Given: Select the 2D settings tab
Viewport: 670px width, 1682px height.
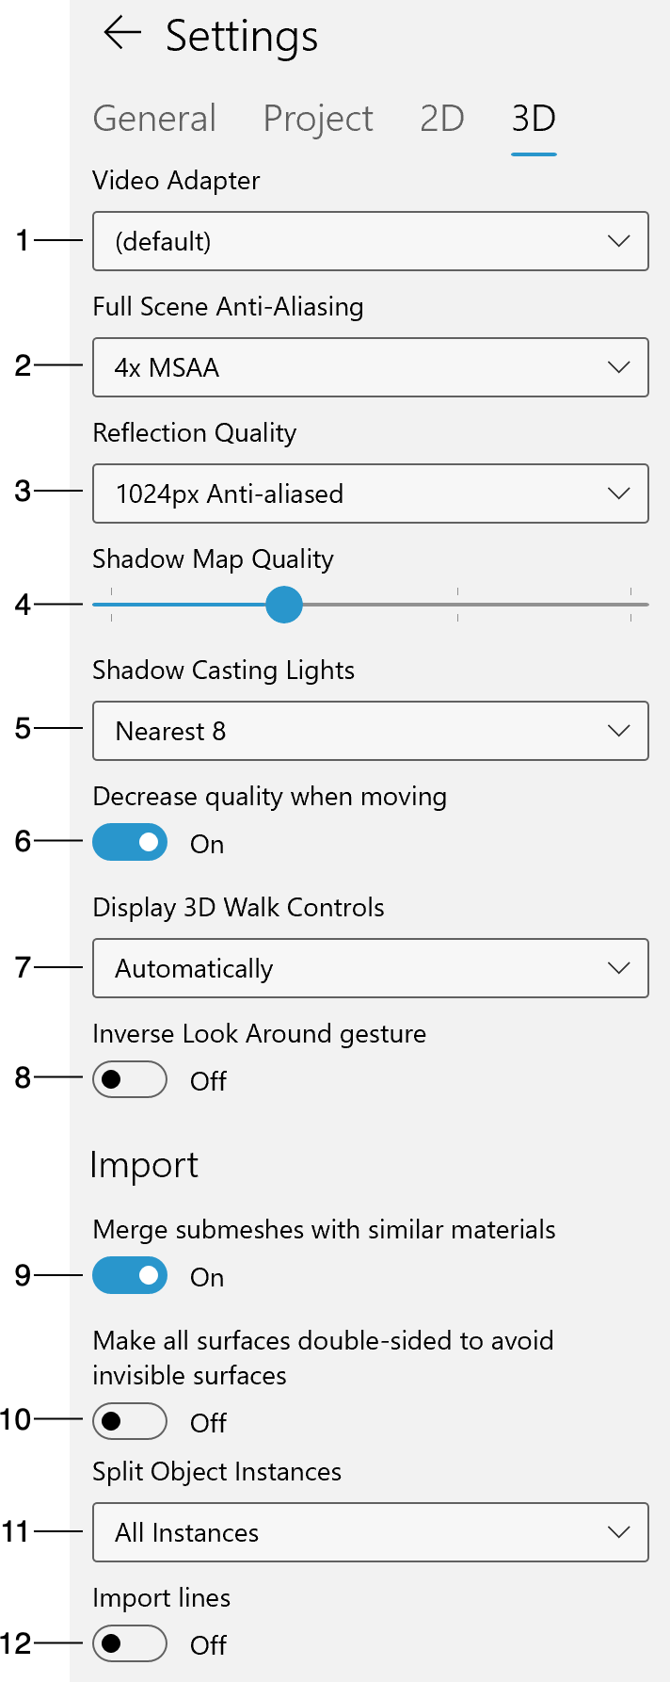Looking at the screenshot, I should tap(442, 119).
